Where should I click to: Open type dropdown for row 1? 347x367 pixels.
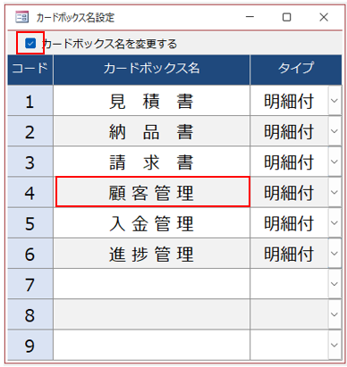pyautogui.click(x=334, y=101)
